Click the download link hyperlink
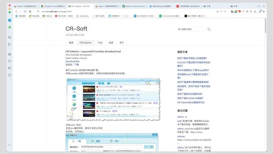 pyautogui.click(x=73, y=61)
